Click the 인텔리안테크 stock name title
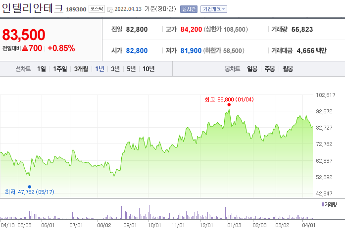 [x=33, y=8]
